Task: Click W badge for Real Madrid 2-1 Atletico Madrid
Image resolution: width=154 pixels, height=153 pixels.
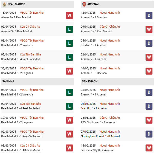Action: pyautogui.click(x=69, y=148)
